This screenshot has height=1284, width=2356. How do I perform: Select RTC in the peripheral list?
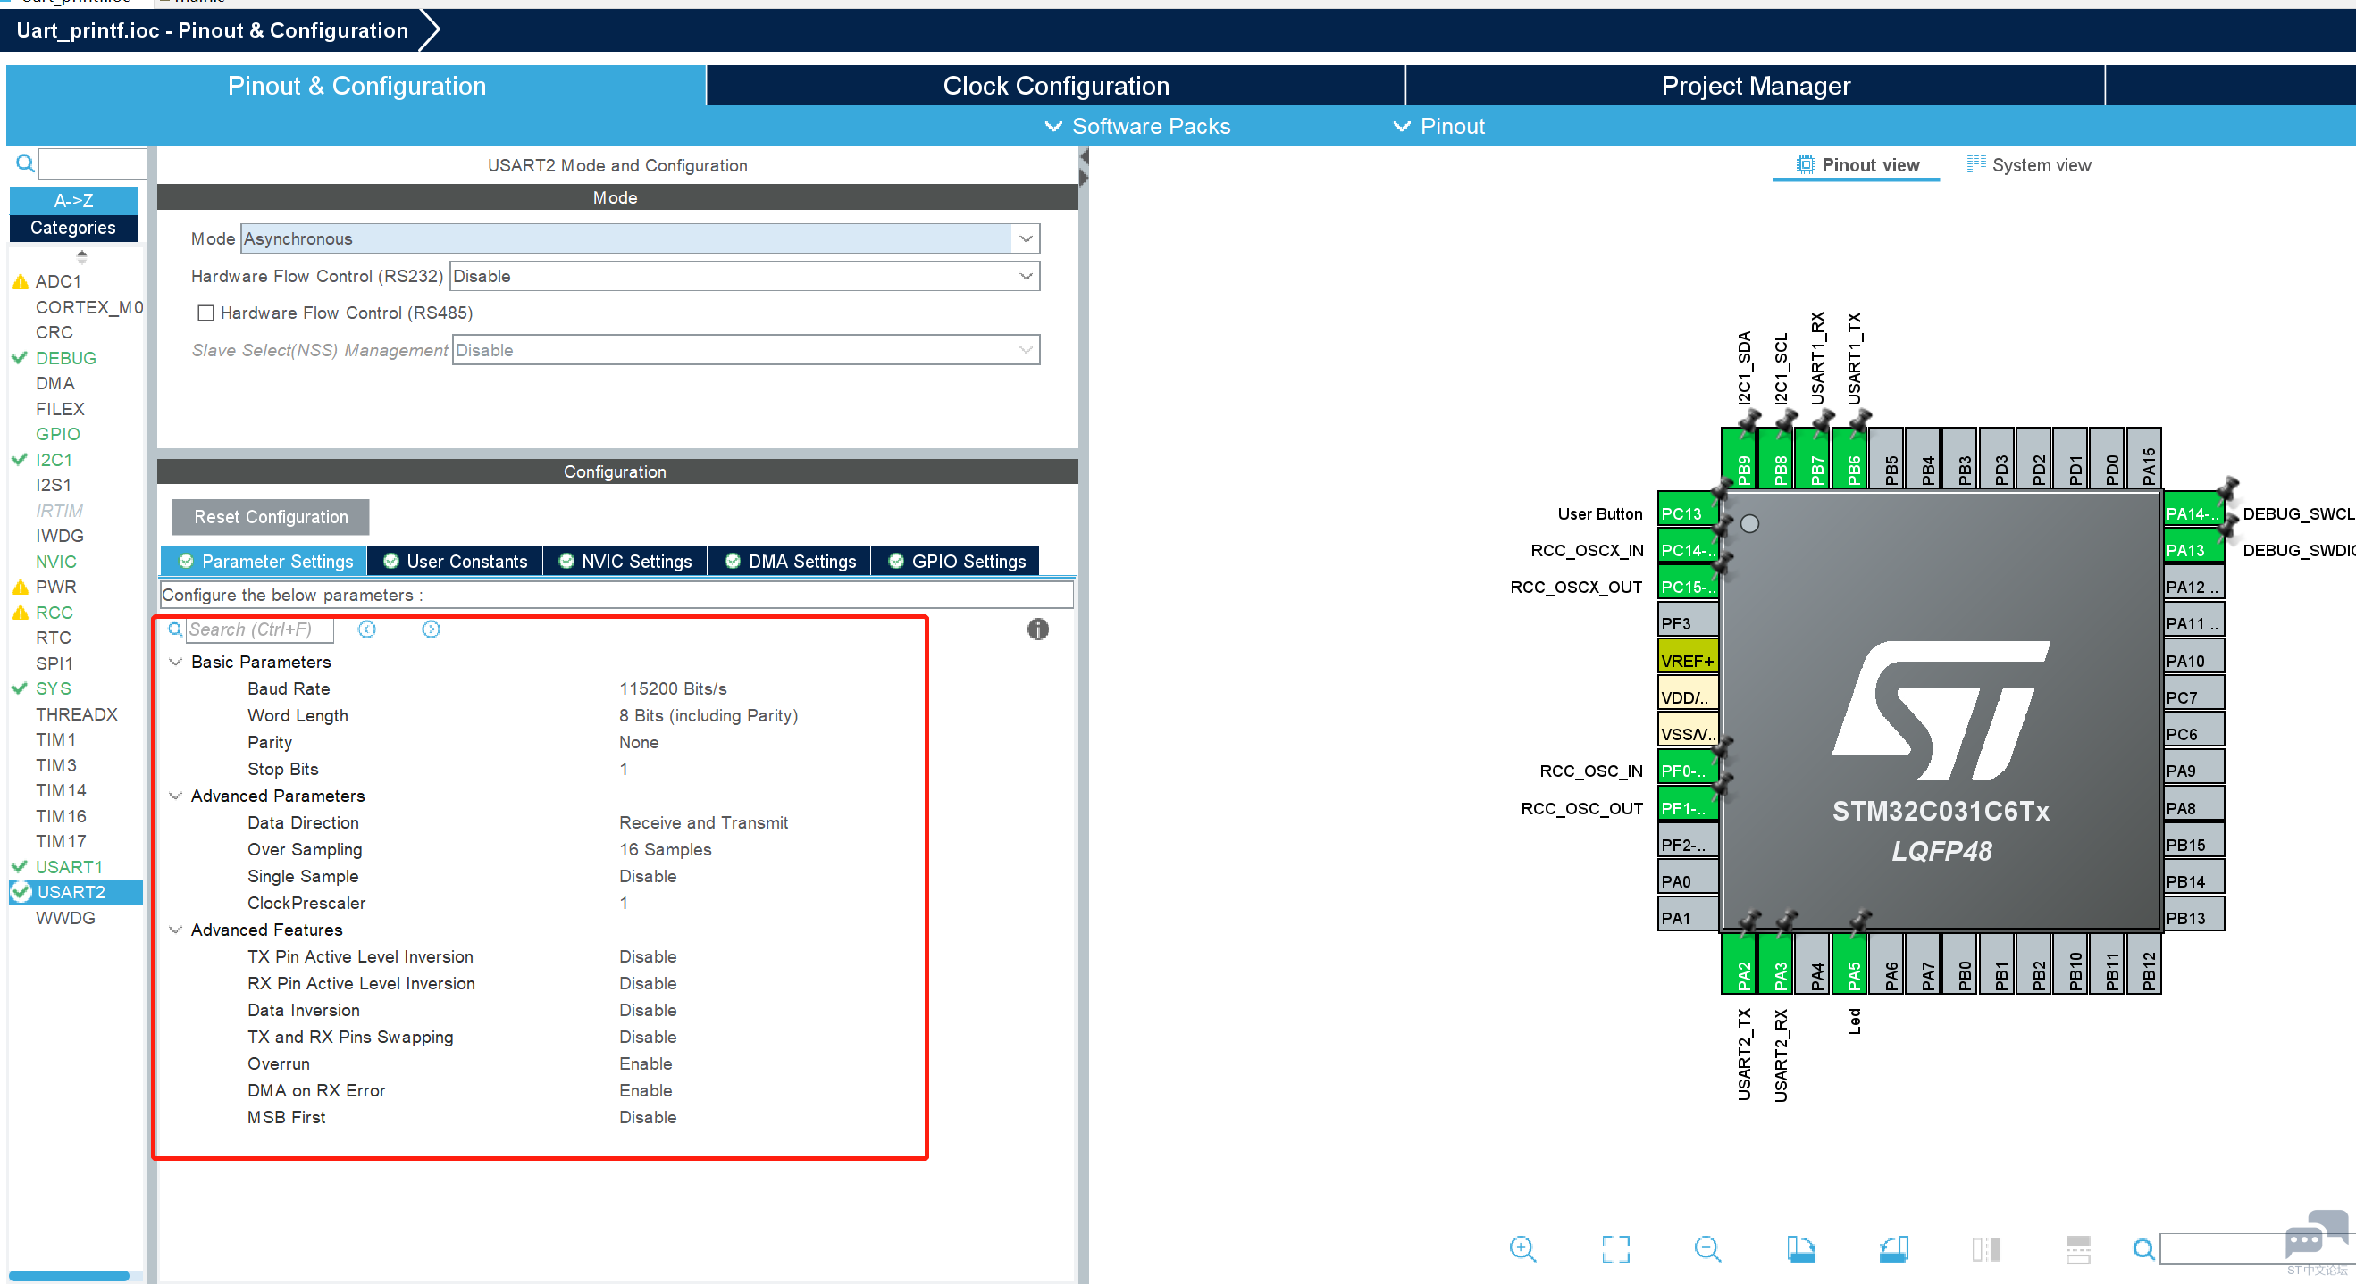(53, 638)
